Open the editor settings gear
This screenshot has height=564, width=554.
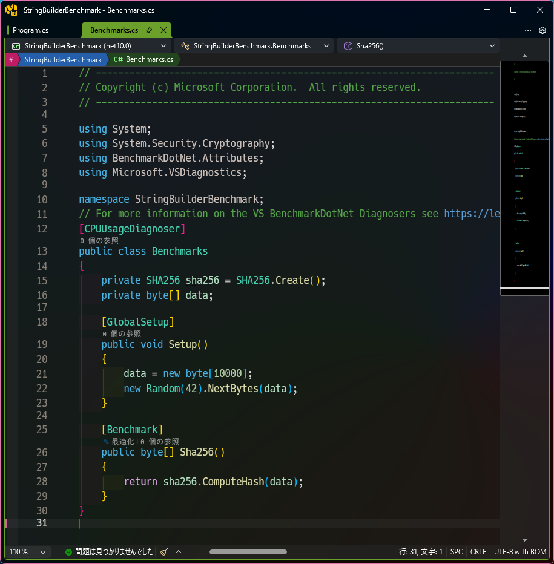[x=542, y=30]
